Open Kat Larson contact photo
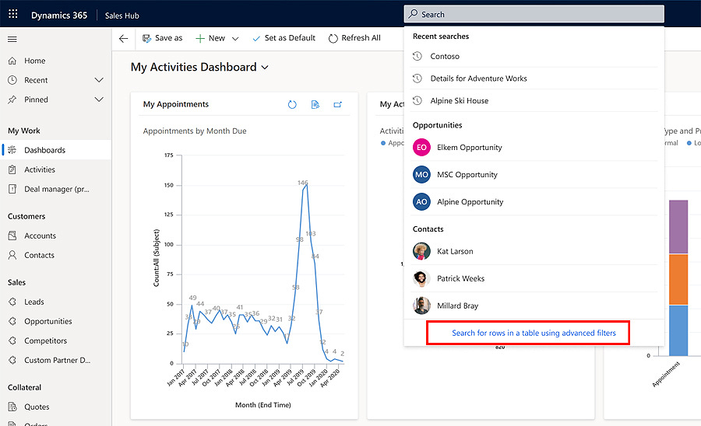This screenshot has height=426, width=701. pyautogui.click(x=421, y=251)
